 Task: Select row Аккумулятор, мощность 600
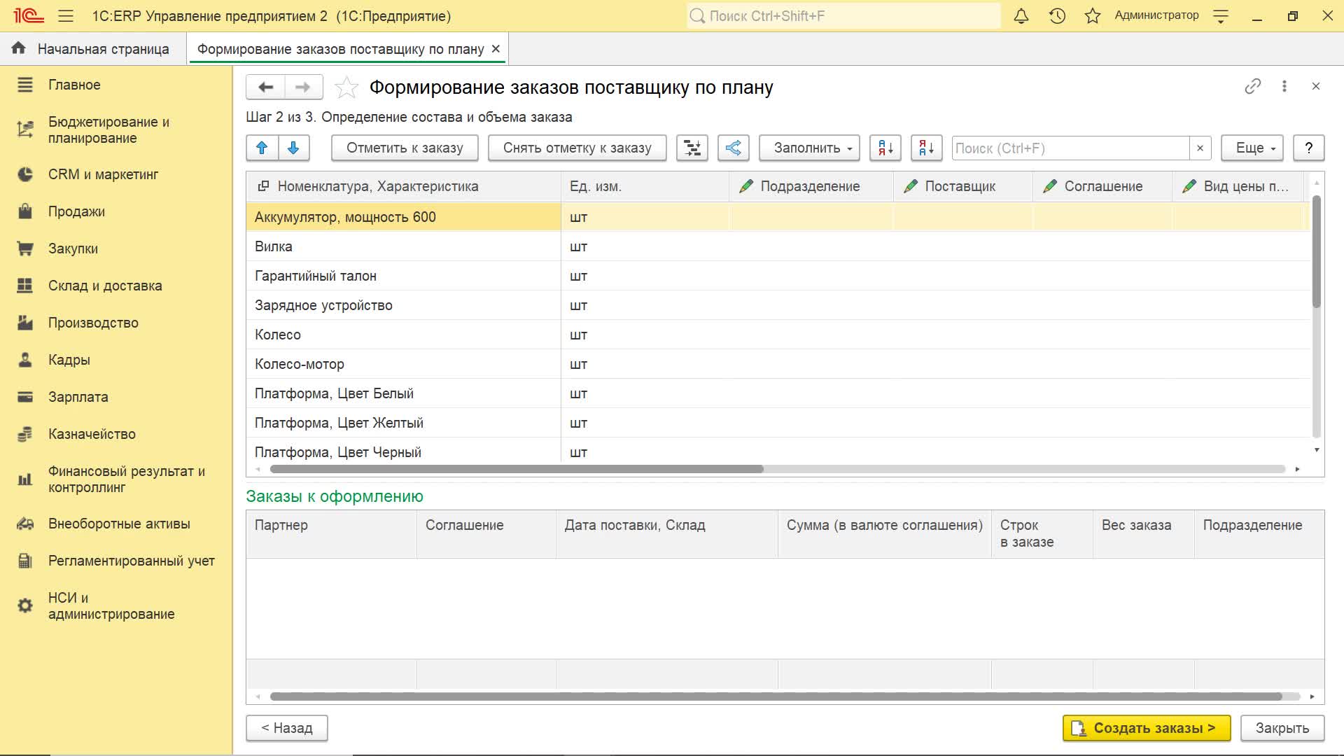778,217
